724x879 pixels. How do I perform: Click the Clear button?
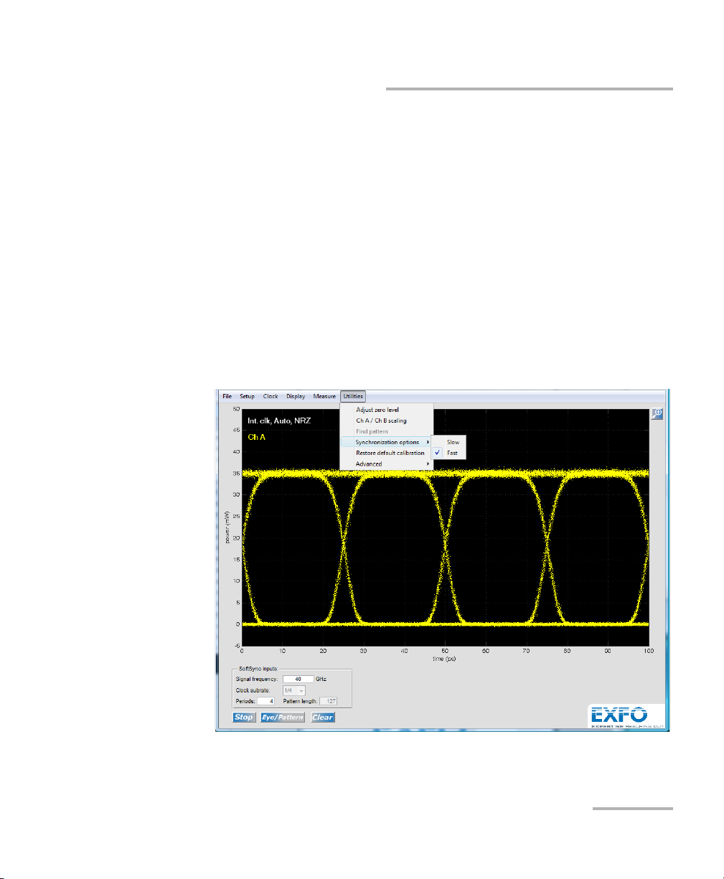click(323, 717)
